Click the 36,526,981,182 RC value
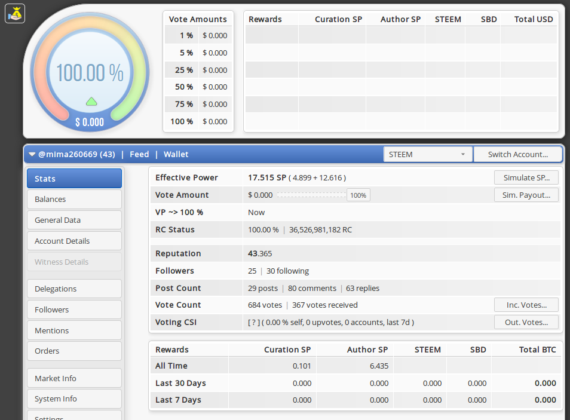The width and height of the screenshot is (570, 420). 320,230
